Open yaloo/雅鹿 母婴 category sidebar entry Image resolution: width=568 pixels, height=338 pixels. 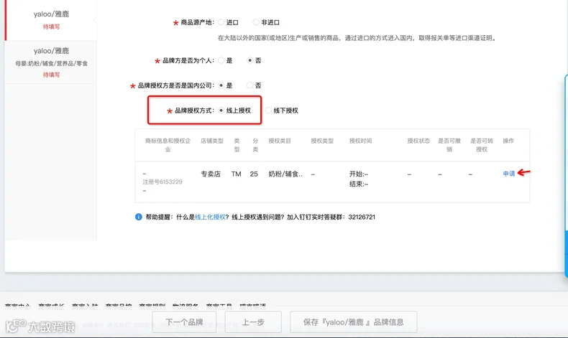coord(51,62)
